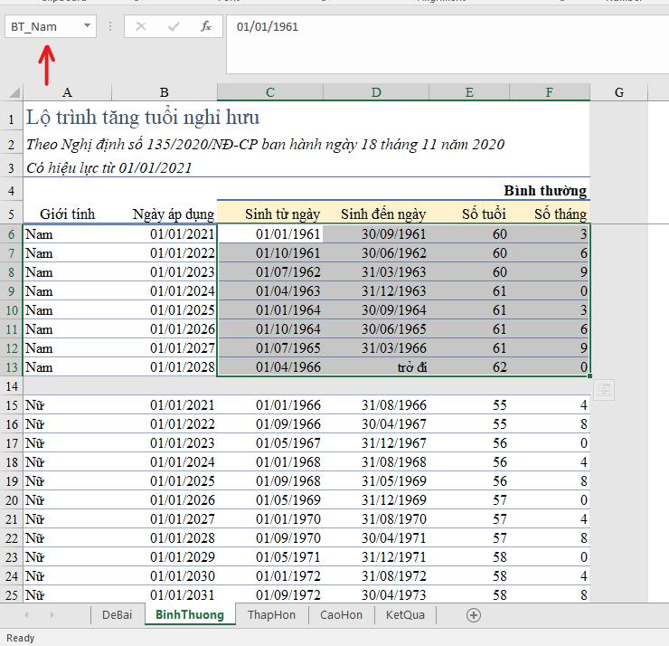Open the Quick Analysis icon below the selection
This screenshot has height=646, width=669.
click(605, 389)
